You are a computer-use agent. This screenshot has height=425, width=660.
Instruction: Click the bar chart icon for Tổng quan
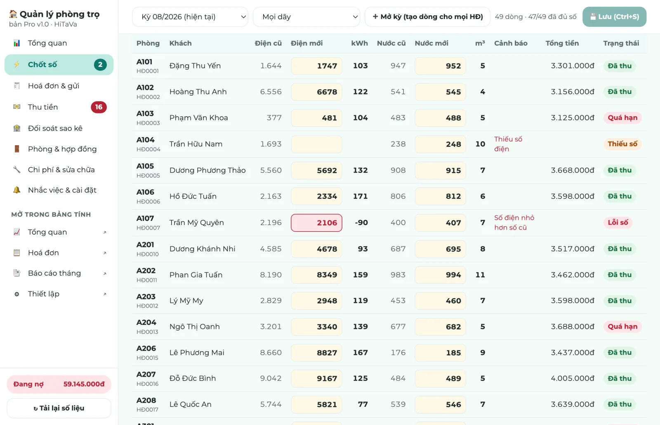[17, 43]
